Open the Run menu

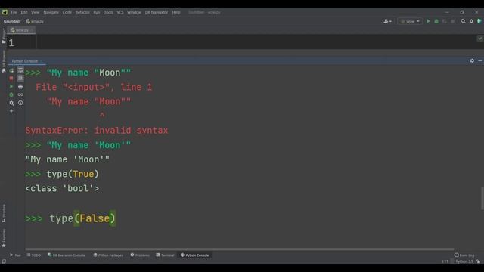pos(97,12)
